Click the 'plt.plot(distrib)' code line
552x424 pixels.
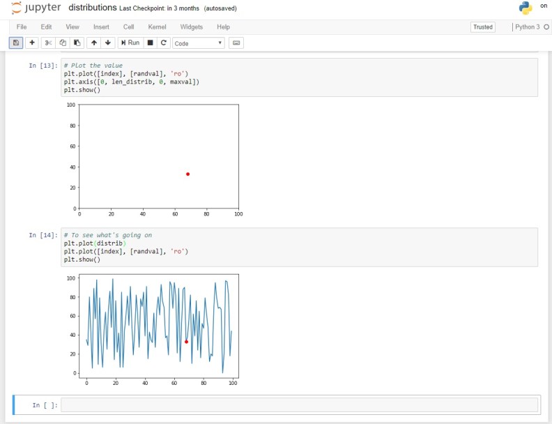[95, 243]
